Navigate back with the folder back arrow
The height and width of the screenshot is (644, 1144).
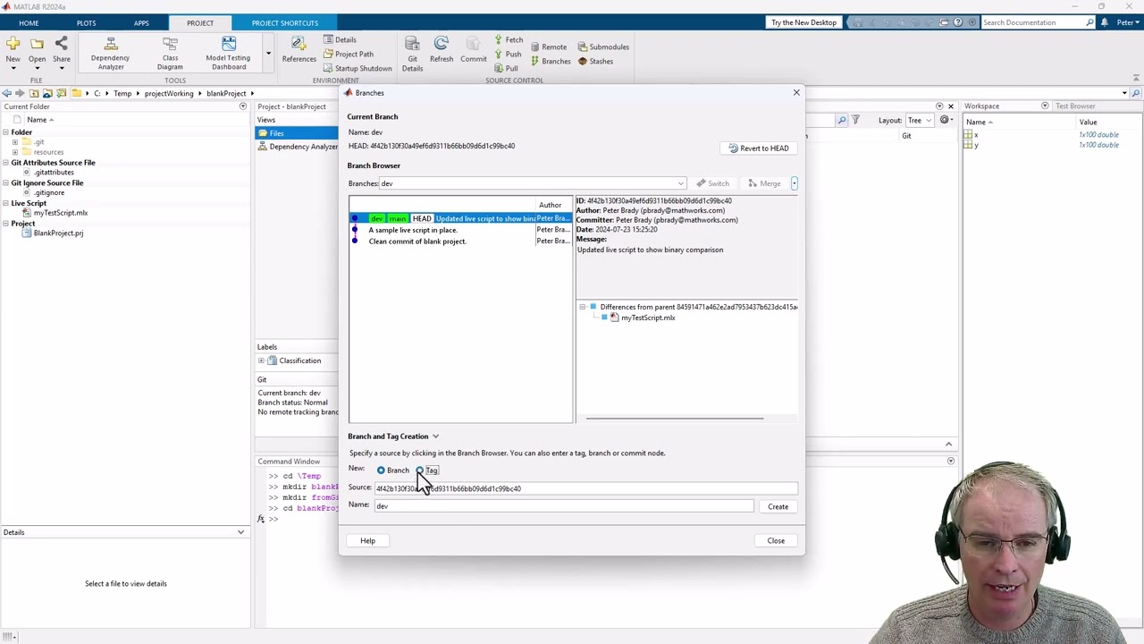(x=7, y=93)
